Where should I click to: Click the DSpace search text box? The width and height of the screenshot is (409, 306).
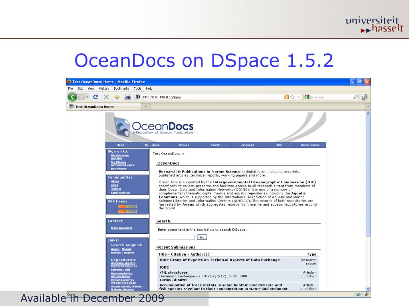tap(176, 237)
